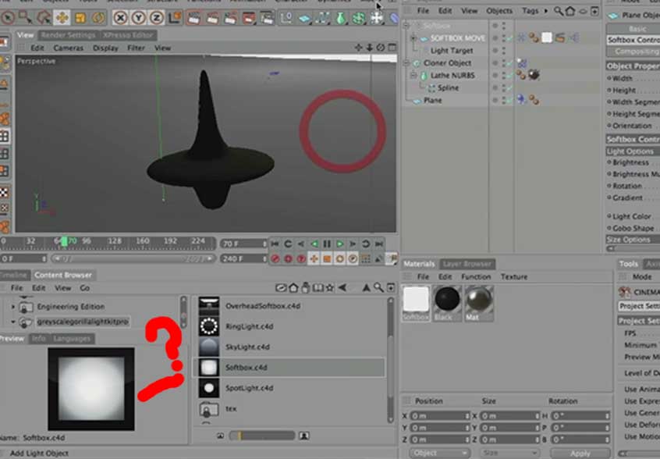Screen dimensions: 660x459
Task: Select the OverheadSoftbox.c4d file
Action: [263, 306]
